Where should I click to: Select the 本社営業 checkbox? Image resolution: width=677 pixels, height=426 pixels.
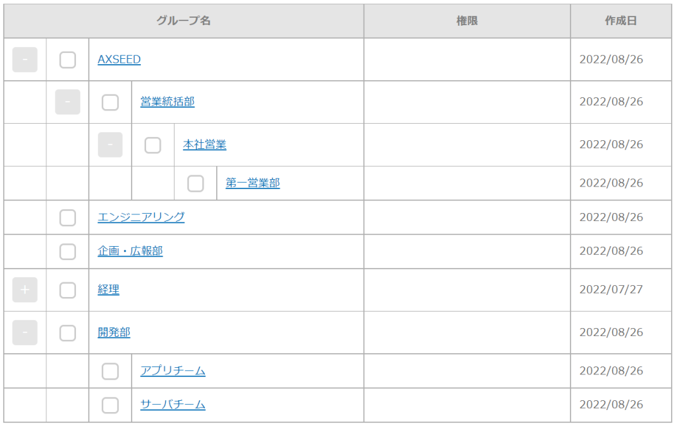[x=153, y=145]
